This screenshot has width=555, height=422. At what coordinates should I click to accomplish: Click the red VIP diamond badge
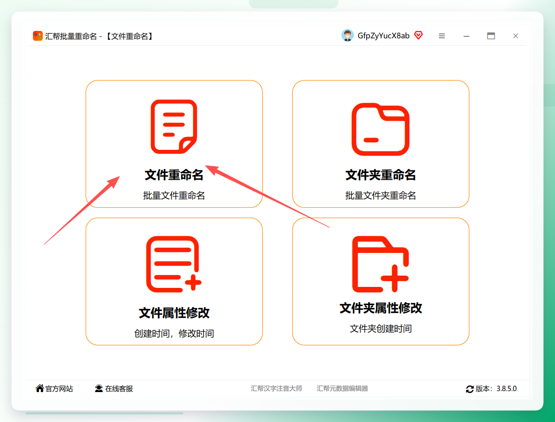tap(418, 35)
